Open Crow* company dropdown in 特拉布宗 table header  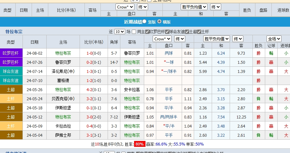click(x=162, y=39)
